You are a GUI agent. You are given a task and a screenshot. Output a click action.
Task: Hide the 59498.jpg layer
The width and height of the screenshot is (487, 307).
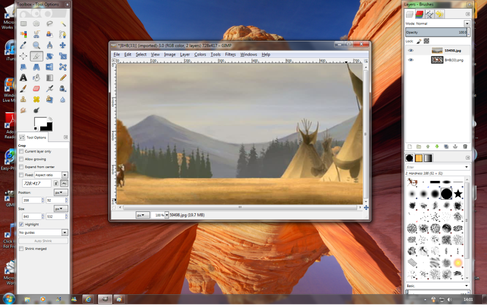pyautogui.click(x=411, y=51)
